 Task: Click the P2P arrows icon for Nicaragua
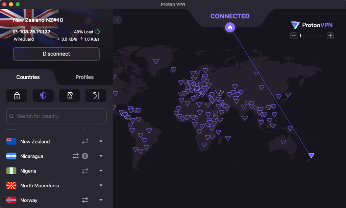click(76, 156)
